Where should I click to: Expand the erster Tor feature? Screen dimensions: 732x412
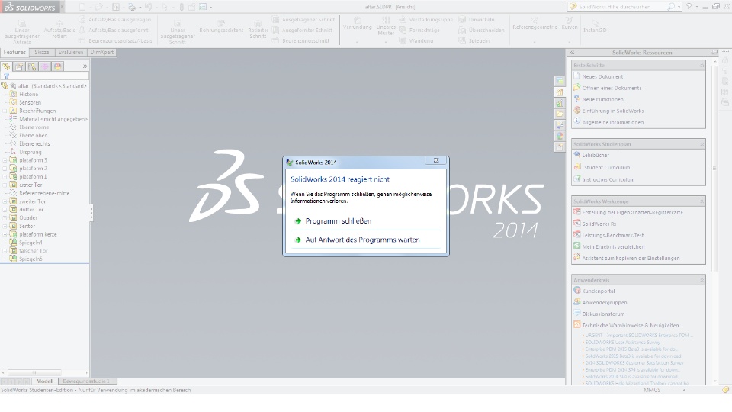pyautogui.click(x=5, y=185)
